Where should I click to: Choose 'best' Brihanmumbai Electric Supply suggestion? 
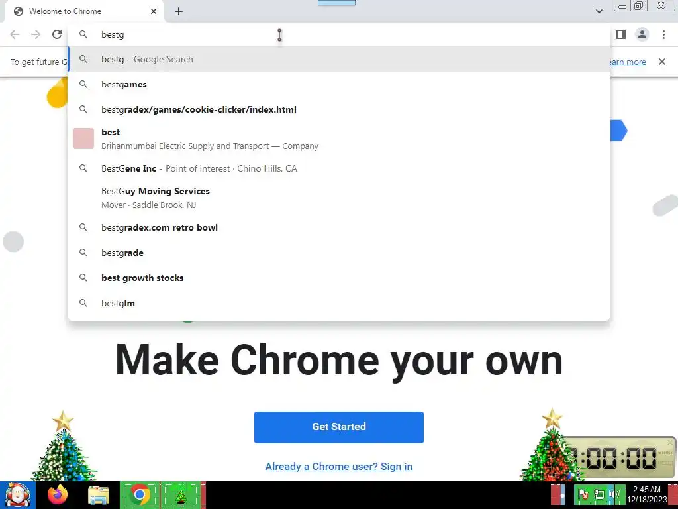339,139
